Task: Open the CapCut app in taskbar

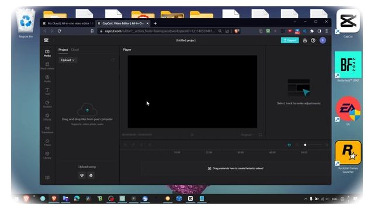Action: click(190, 198)
